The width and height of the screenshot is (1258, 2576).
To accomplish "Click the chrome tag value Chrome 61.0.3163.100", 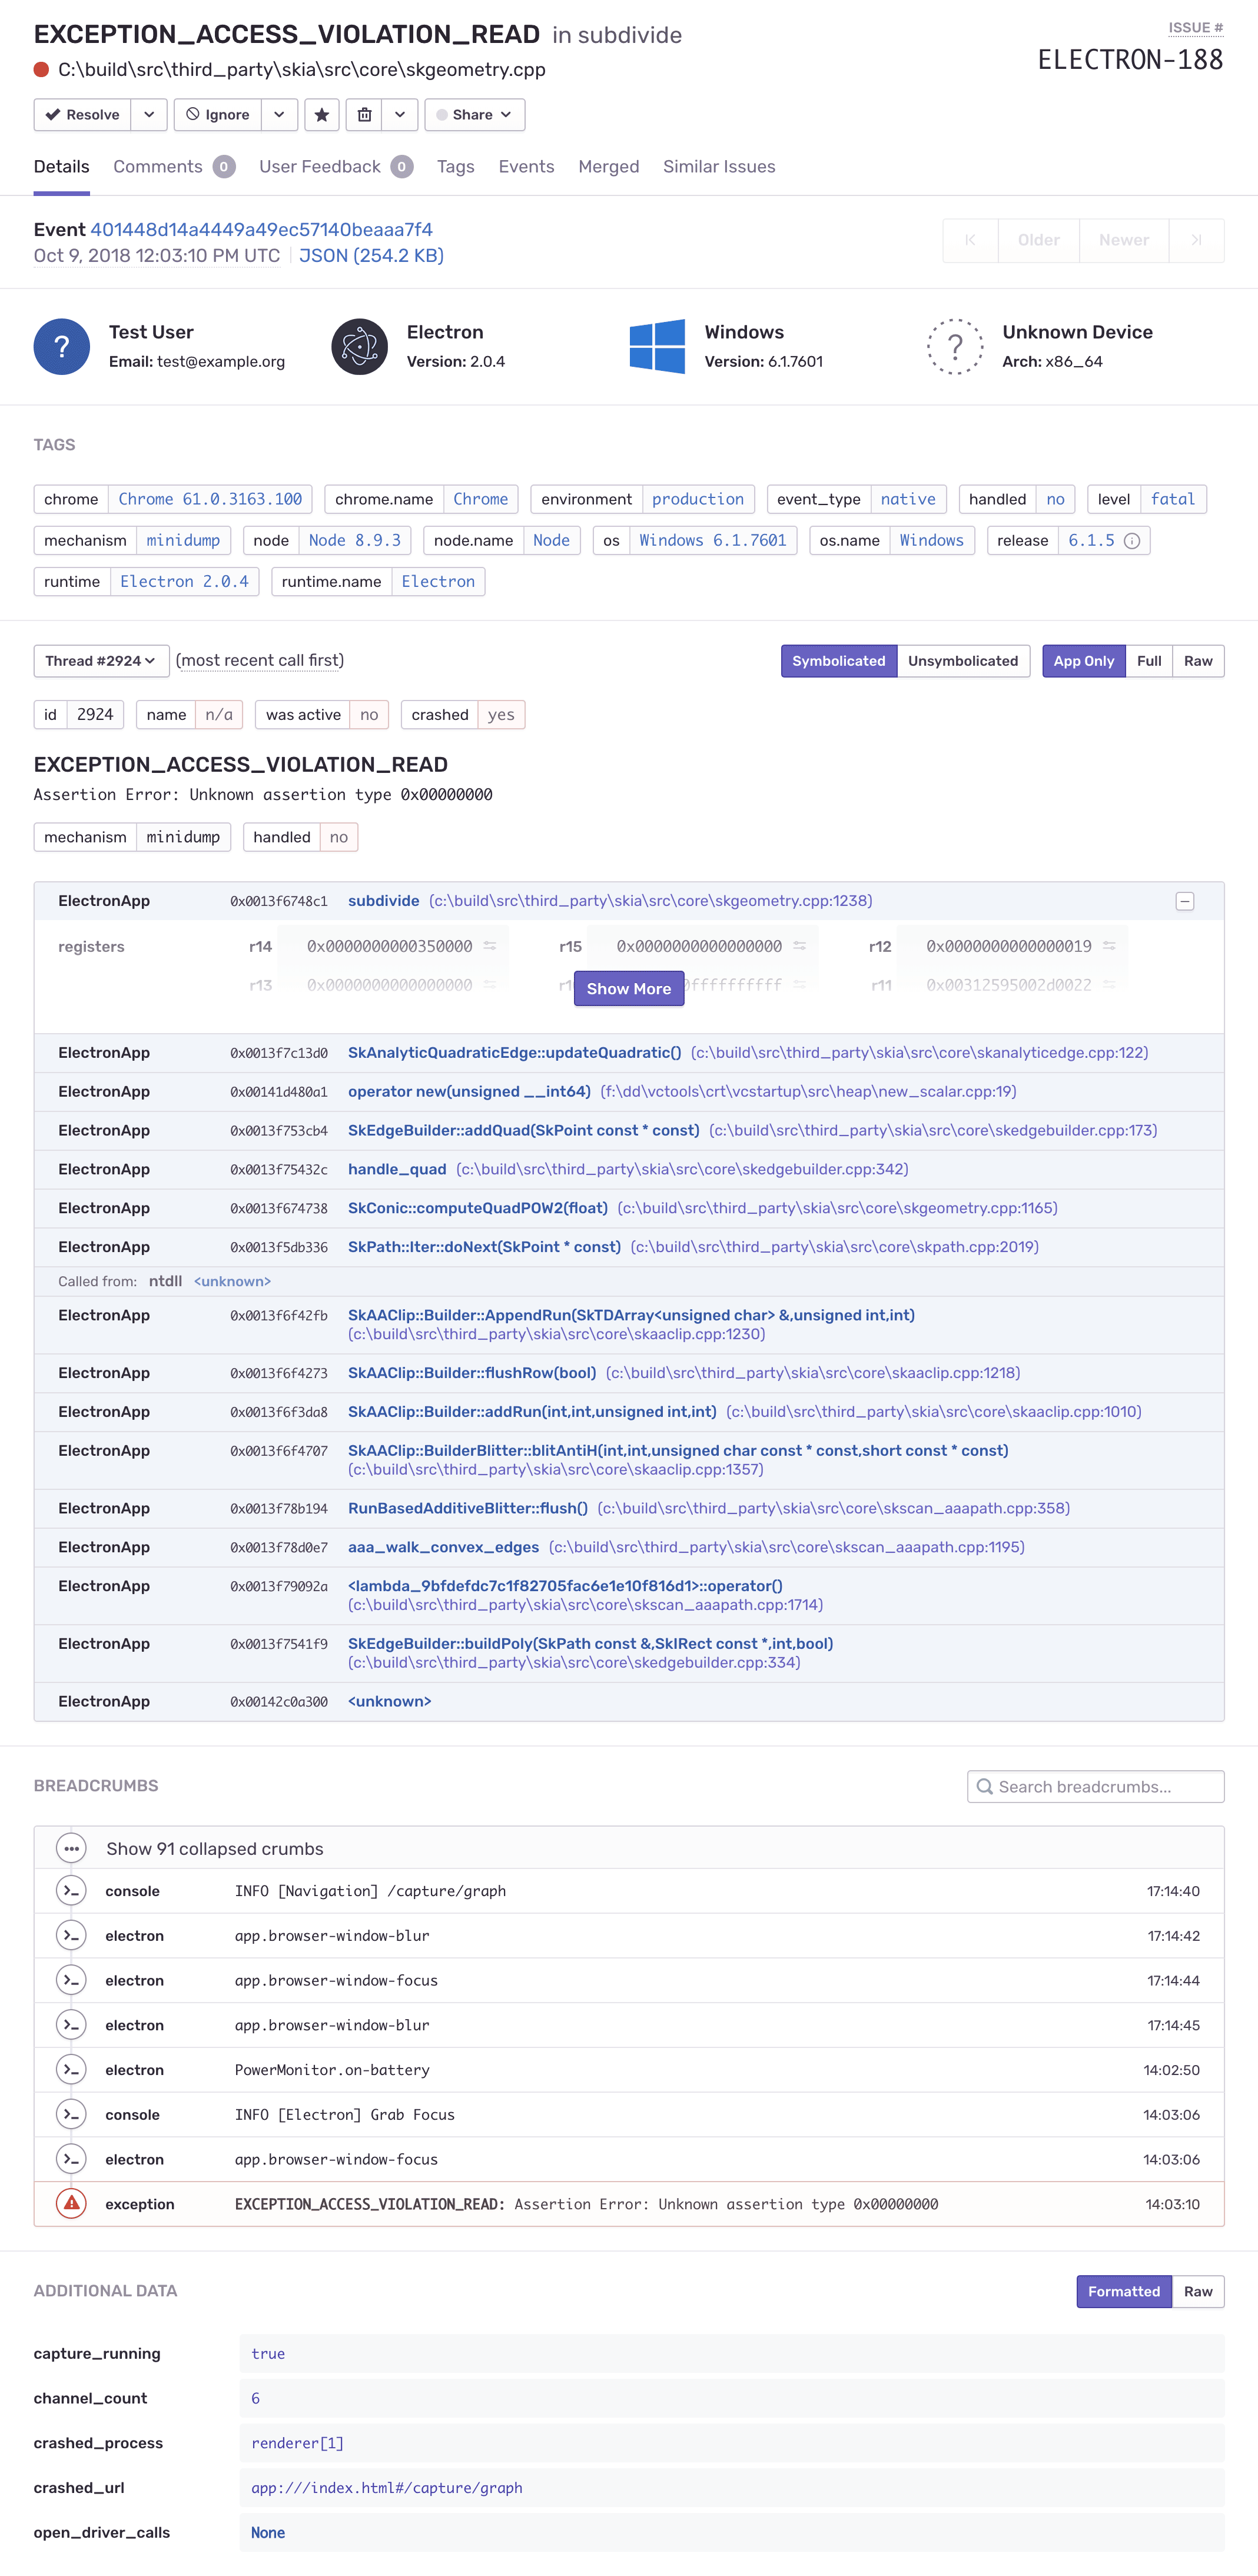I will click(x=210, y=499).
